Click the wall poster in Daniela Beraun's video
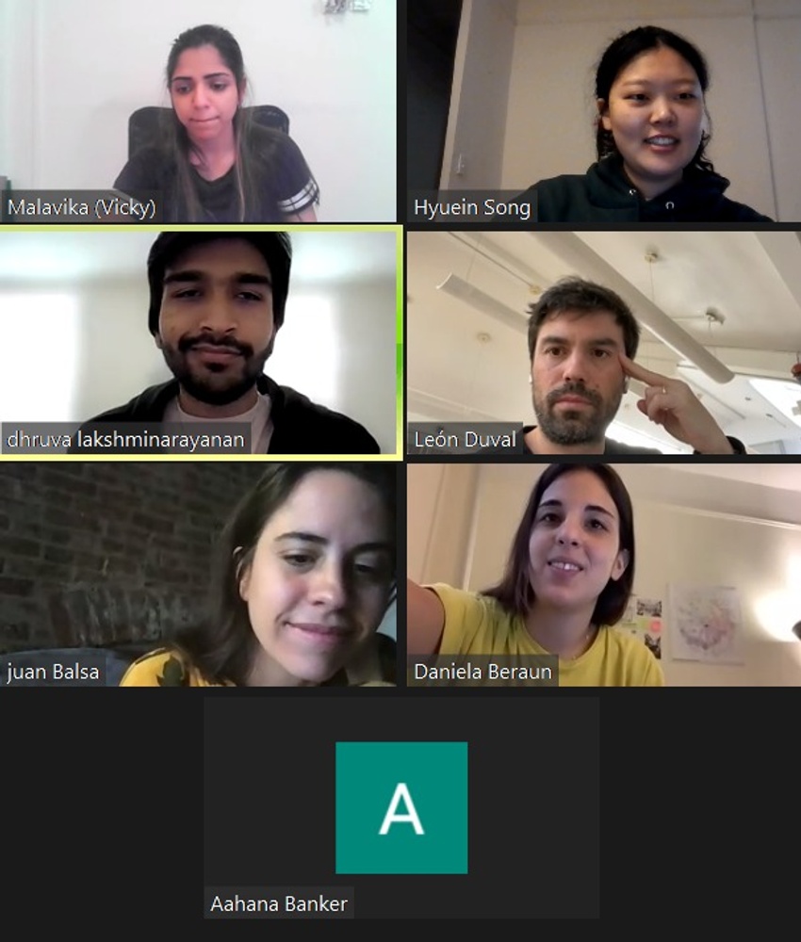801x942 pixels. pos(706,623)
